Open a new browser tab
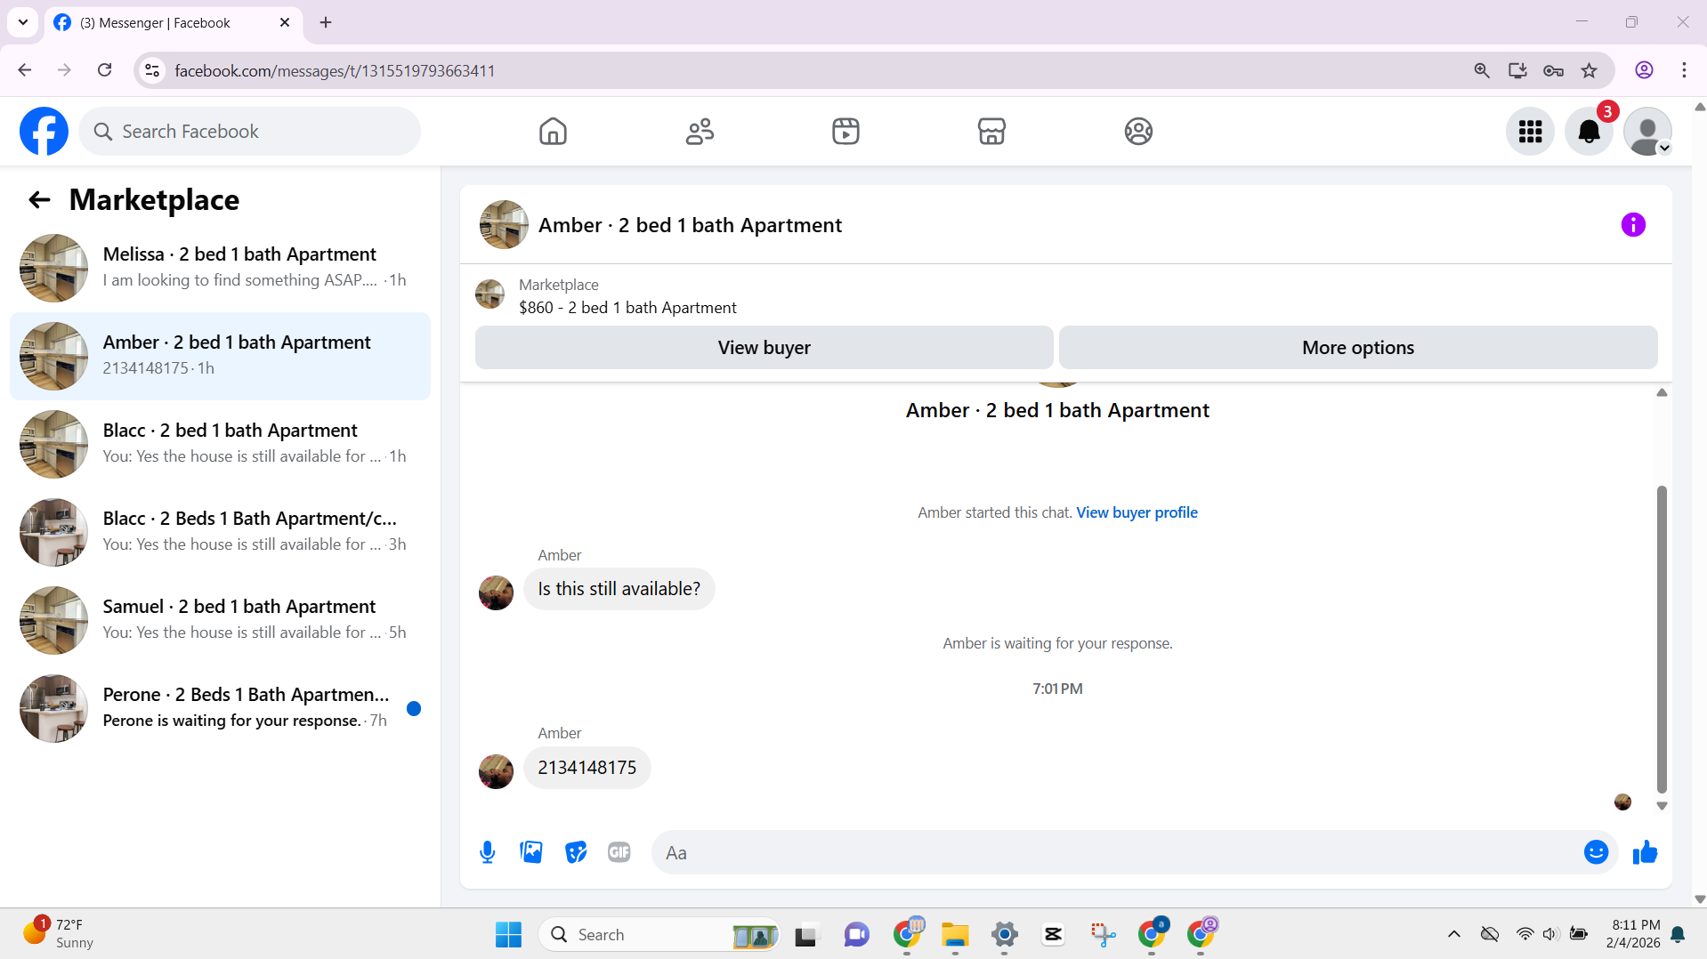 [326, 22]
